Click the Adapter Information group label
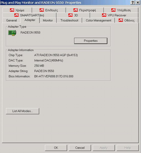Screen dimensions: 141x153 tap(21, 50)
